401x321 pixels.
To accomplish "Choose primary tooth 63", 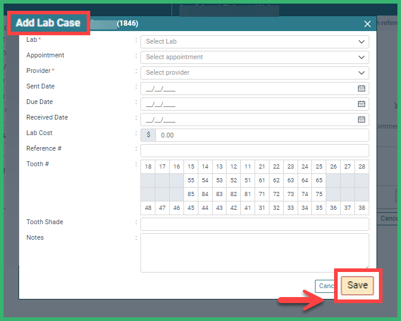I will click(290, 181).
